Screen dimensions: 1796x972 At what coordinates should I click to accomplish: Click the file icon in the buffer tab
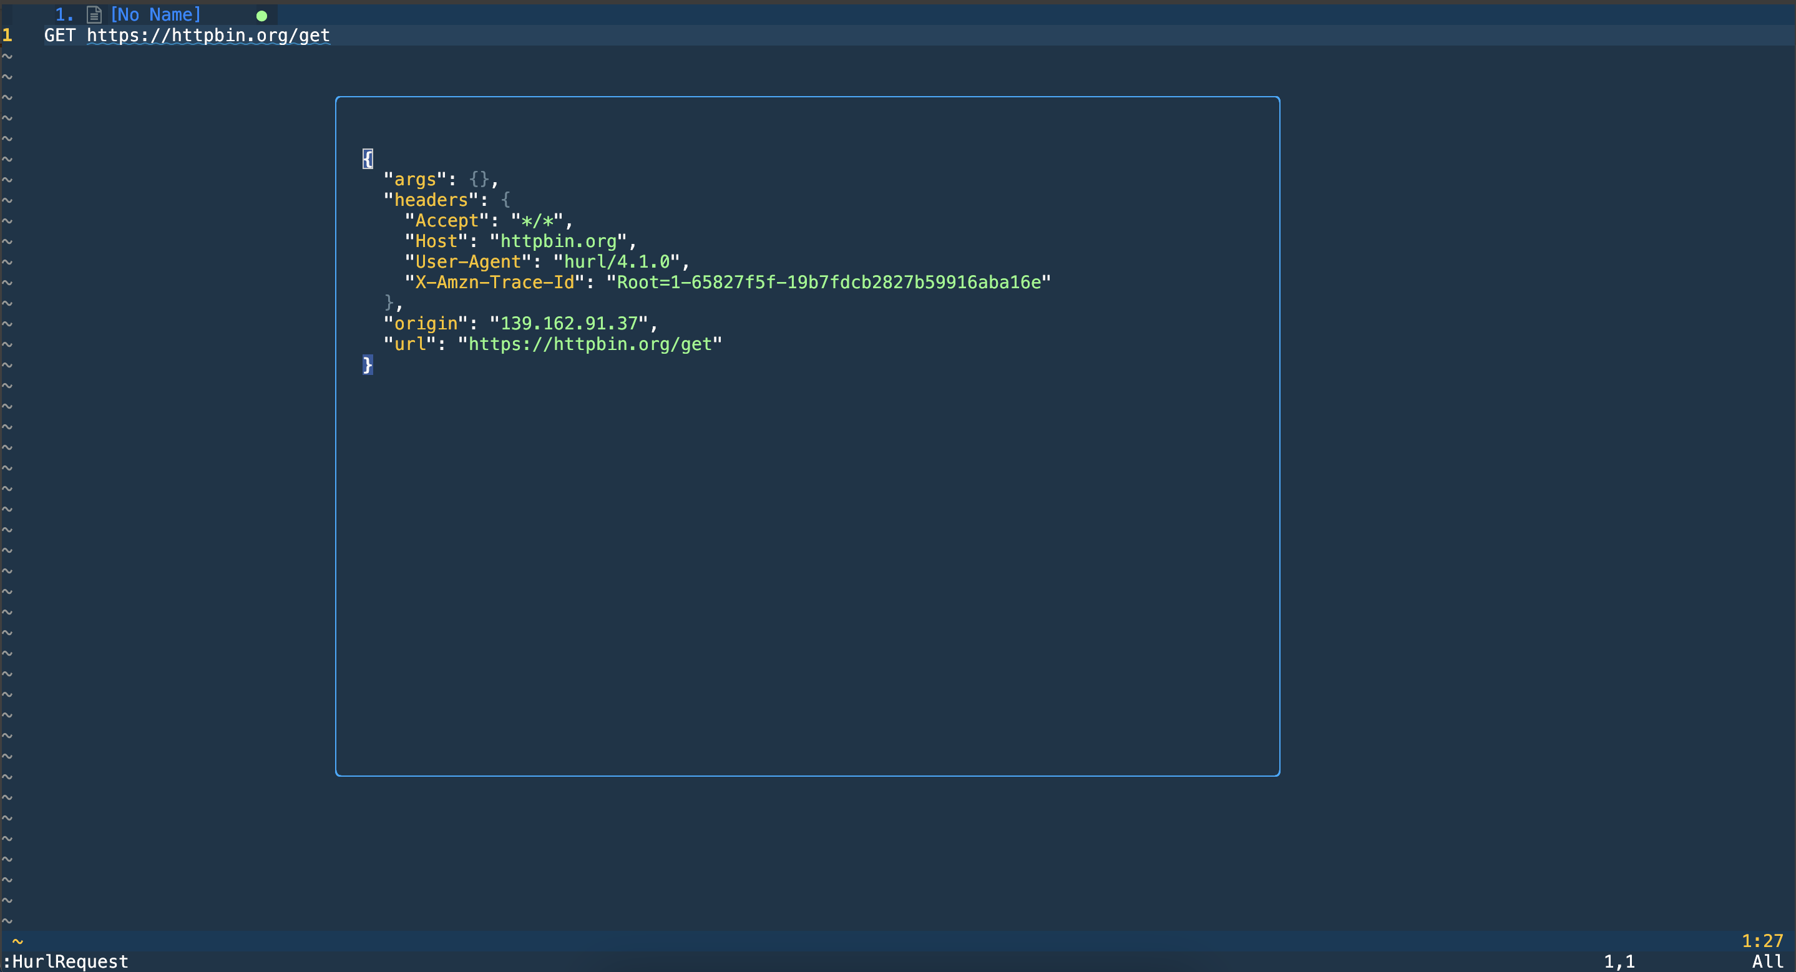94,14
